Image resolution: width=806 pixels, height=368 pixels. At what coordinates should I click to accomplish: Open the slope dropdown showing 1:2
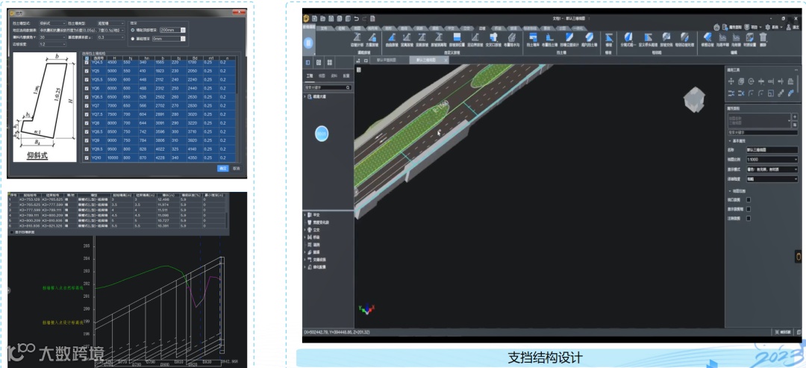point(52,45)
